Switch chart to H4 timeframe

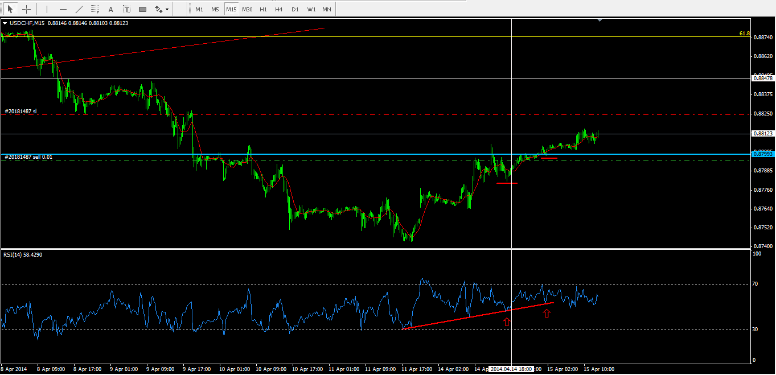(278, 10)
